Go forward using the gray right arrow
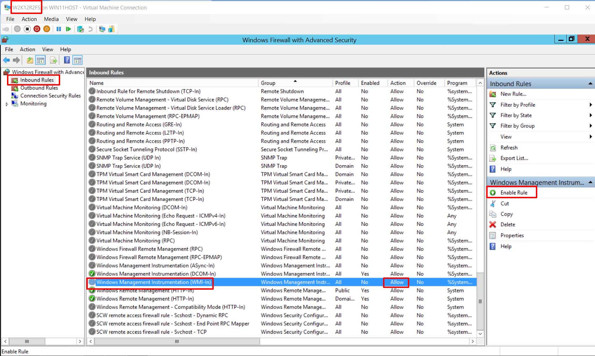 pyautogui.click(x=16, y=60)
